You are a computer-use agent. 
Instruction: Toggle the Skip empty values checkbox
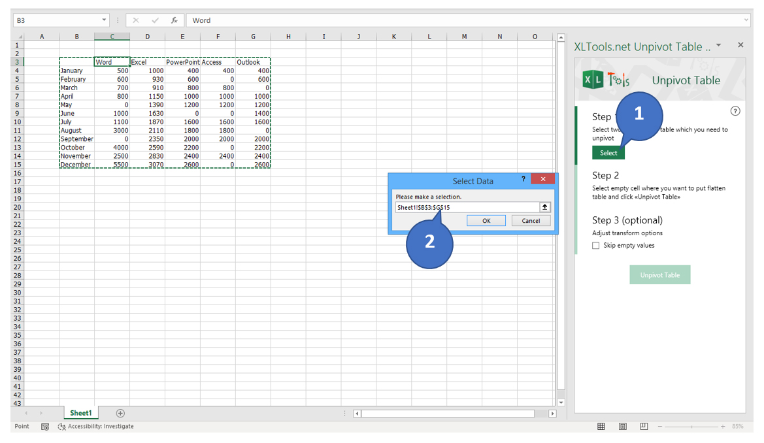(x=595, y=246)
